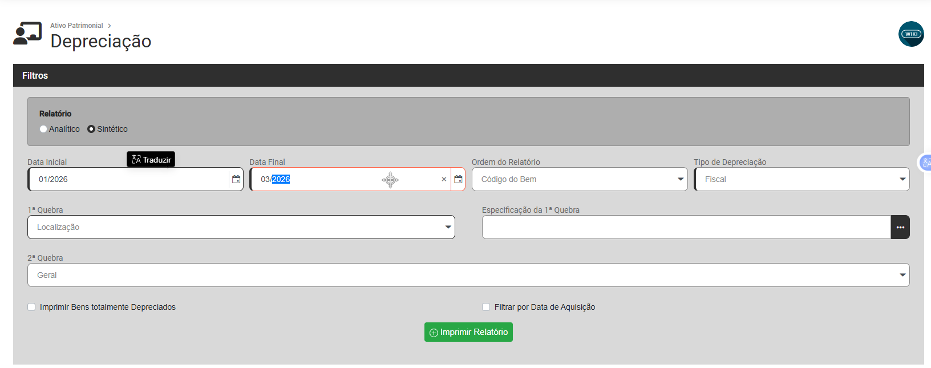931x368 pixels.
Task: Select the Sintético report option
Action: [x=91, y=129]
